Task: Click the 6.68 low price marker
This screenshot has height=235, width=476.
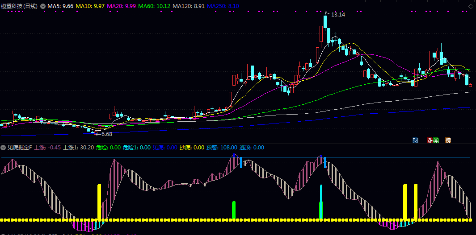Action: click(106, 134)
